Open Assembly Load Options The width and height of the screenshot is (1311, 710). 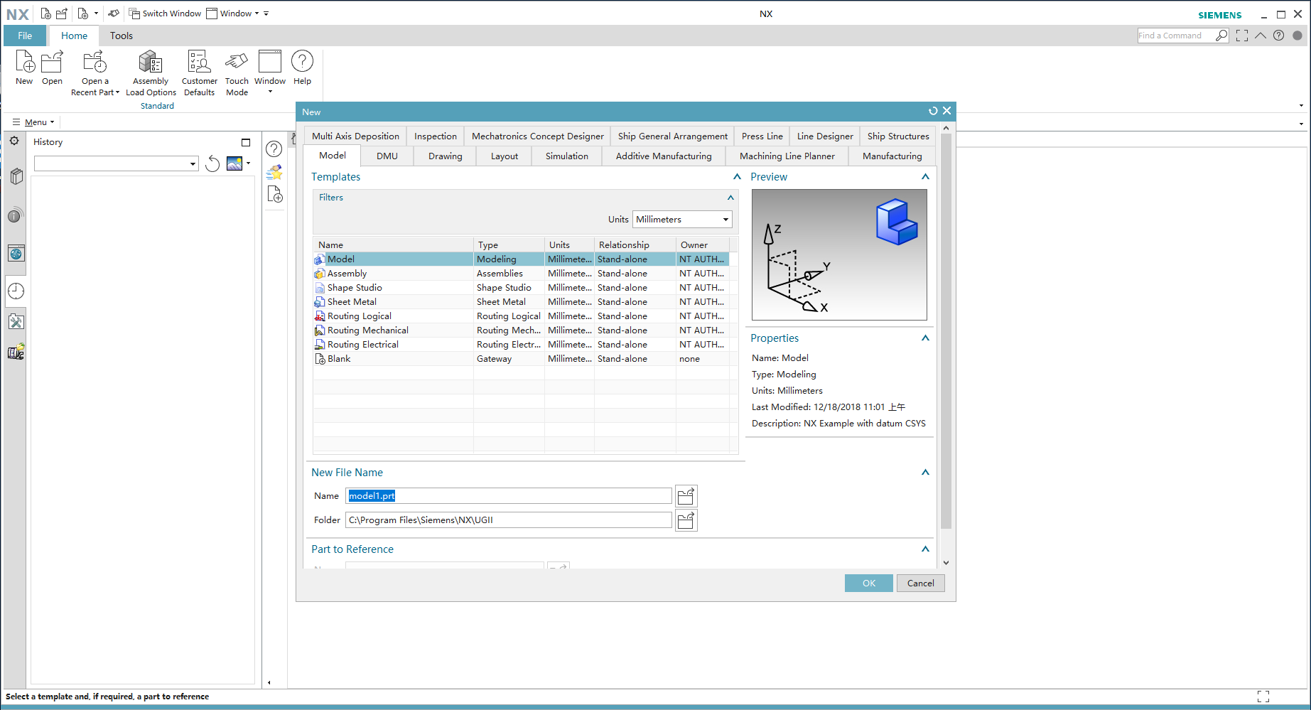pyautogui.click(x=151, y=73)
